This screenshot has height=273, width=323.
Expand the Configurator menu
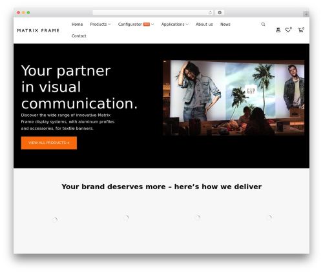point(136,25)
